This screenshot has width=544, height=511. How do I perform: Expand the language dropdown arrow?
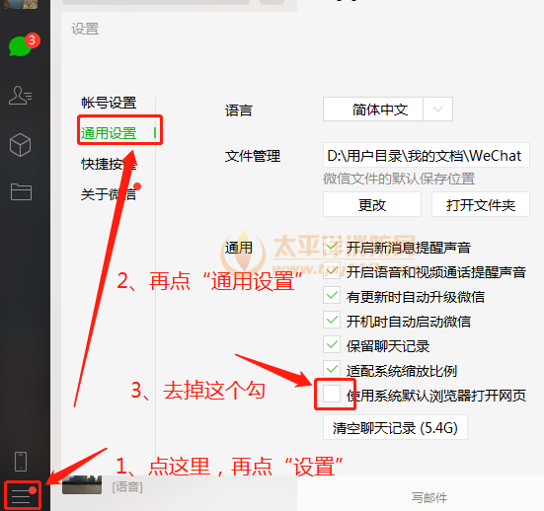pyautogui.click(x=437, y=109)
